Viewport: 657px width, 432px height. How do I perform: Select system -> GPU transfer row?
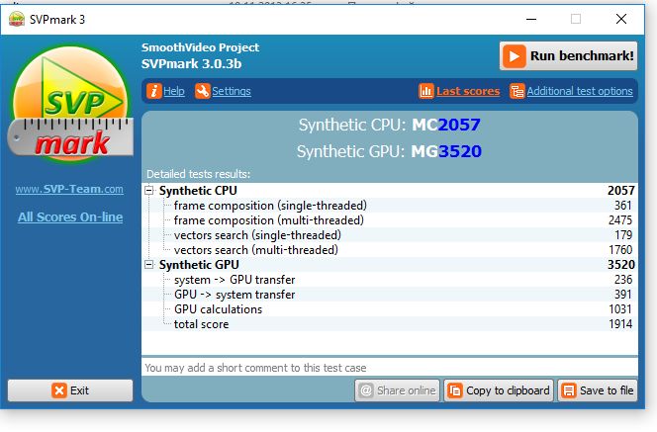click(x=390, y=280)
